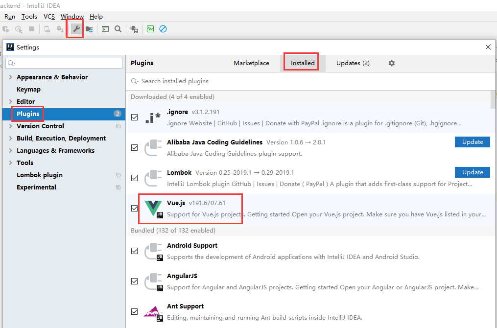
Task: Focus the settings search field
Action: click(64, 63)
